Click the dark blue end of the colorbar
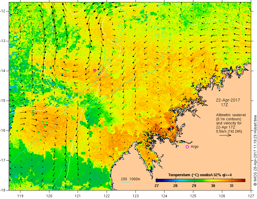 159,181
